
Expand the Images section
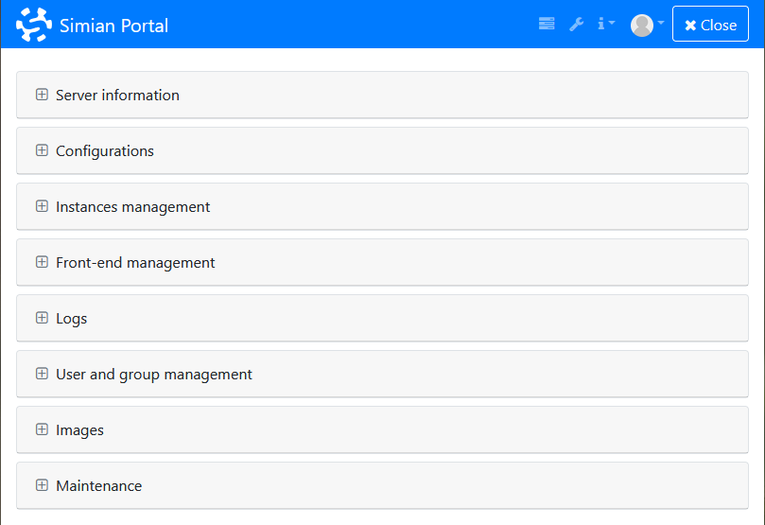(x=79, y=430)
